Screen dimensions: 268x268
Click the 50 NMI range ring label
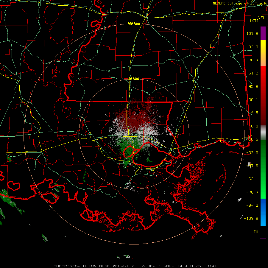(134, 79)
